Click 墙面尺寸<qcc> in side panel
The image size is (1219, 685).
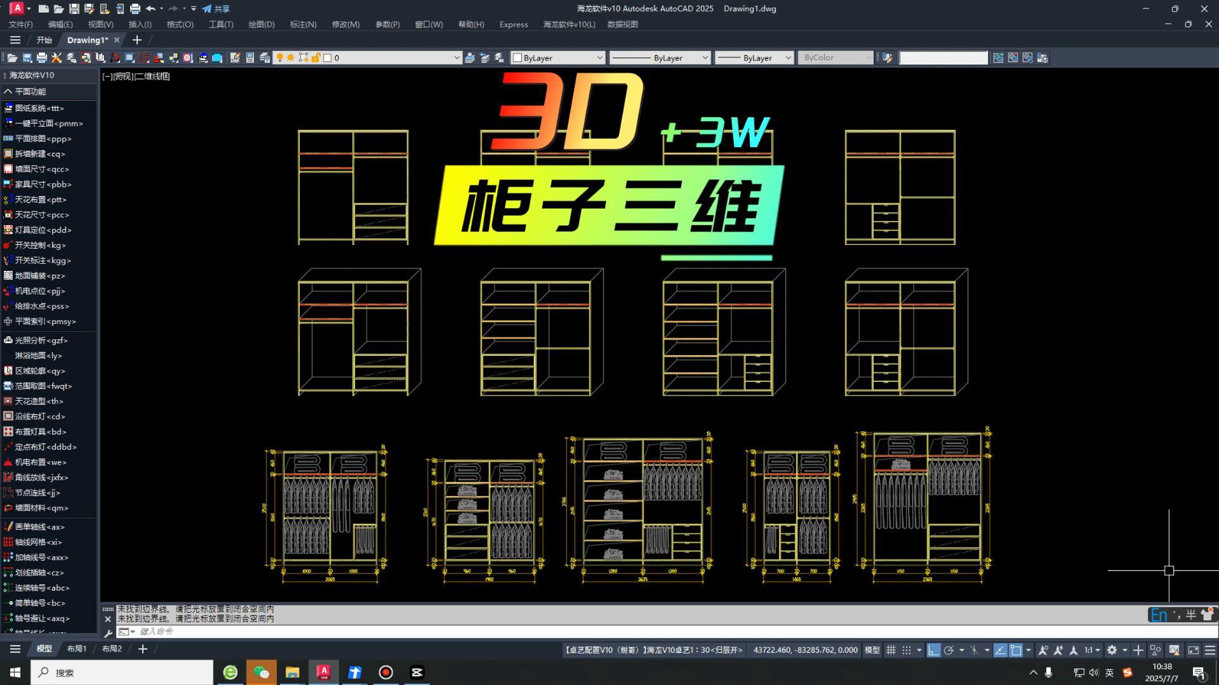coord(42,169)
